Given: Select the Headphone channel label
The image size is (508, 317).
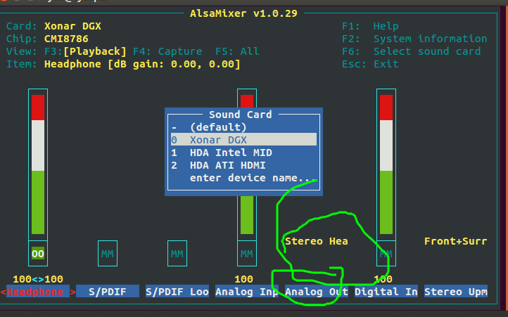Looking at the screenshot, I should (x=38, y=292).
